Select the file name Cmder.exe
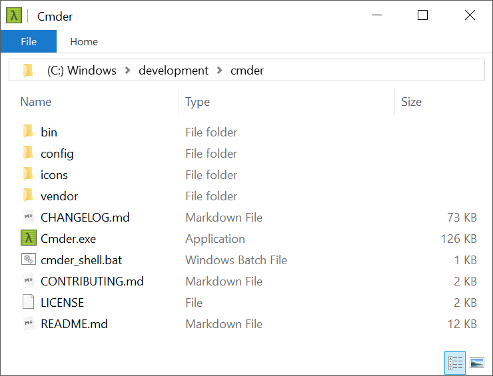This screenshot has height=376, width=493. pyautogui.click(x=68, y=239)
